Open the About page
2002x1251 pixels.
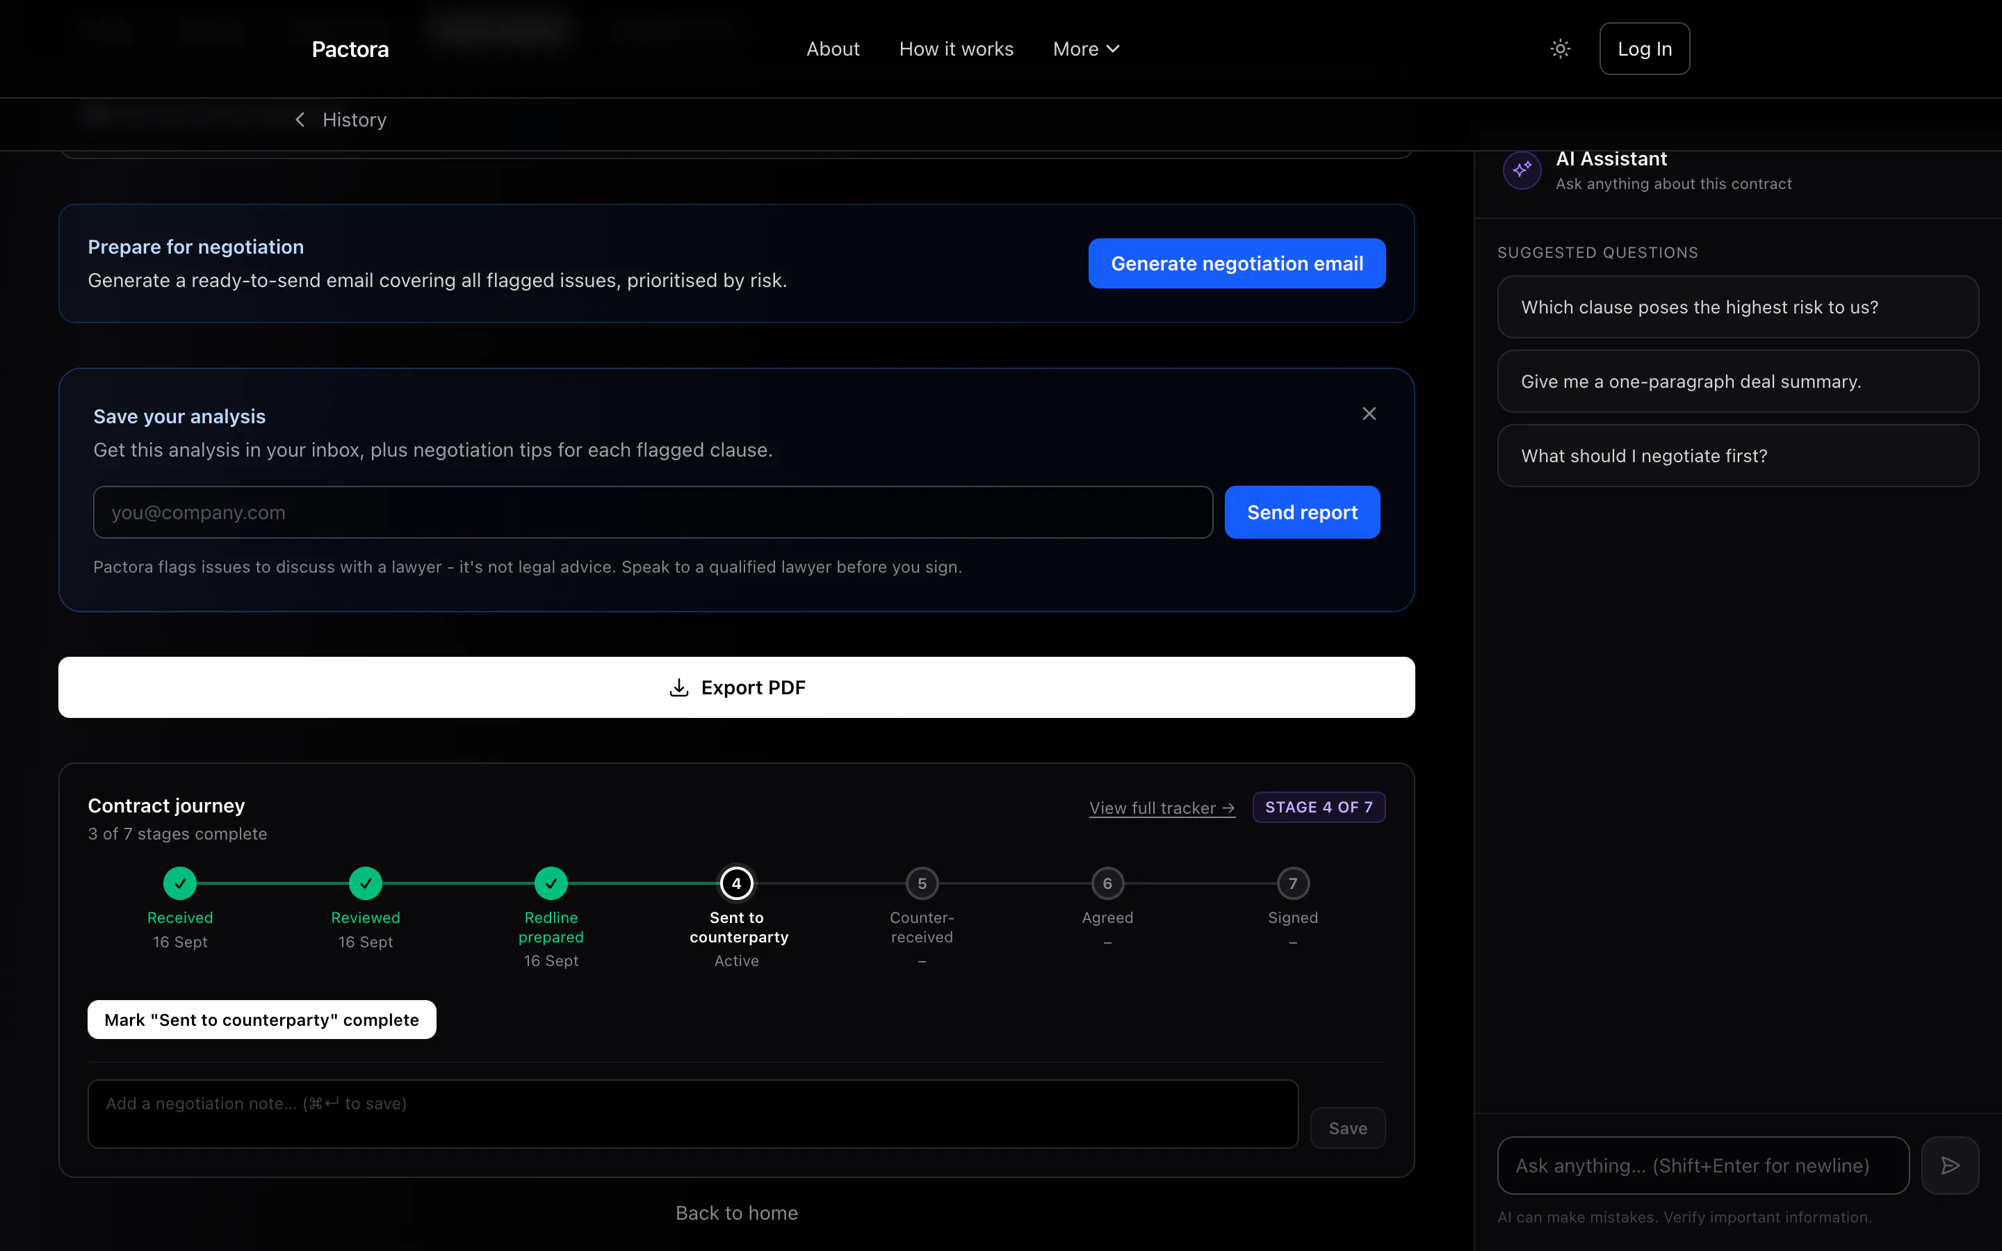(833, 49)
